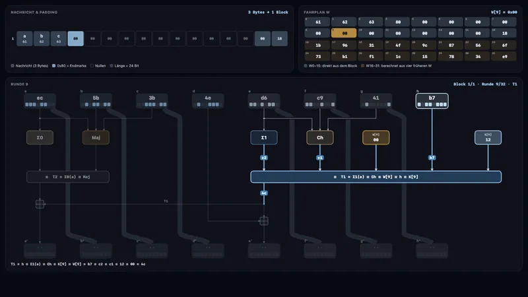
Task: Click the Maj function node
Action: (96, 137)
